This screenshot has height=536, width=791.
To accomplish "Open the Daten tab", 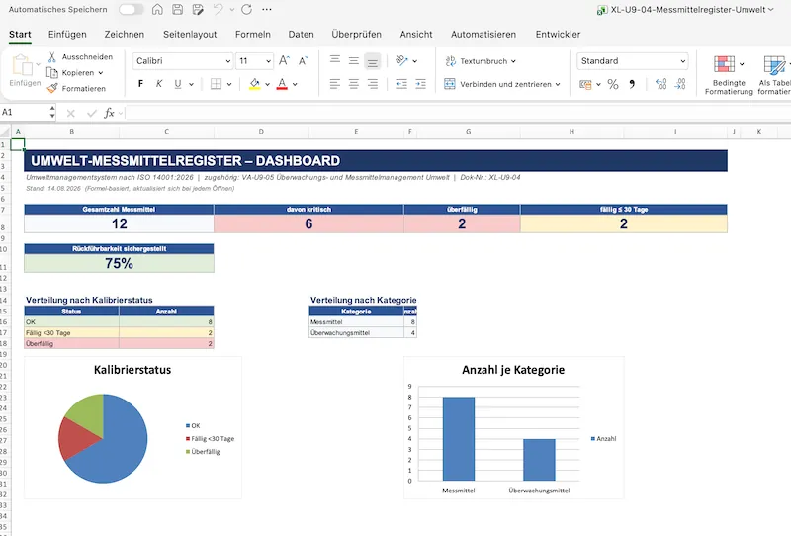I will click(302, 34).
